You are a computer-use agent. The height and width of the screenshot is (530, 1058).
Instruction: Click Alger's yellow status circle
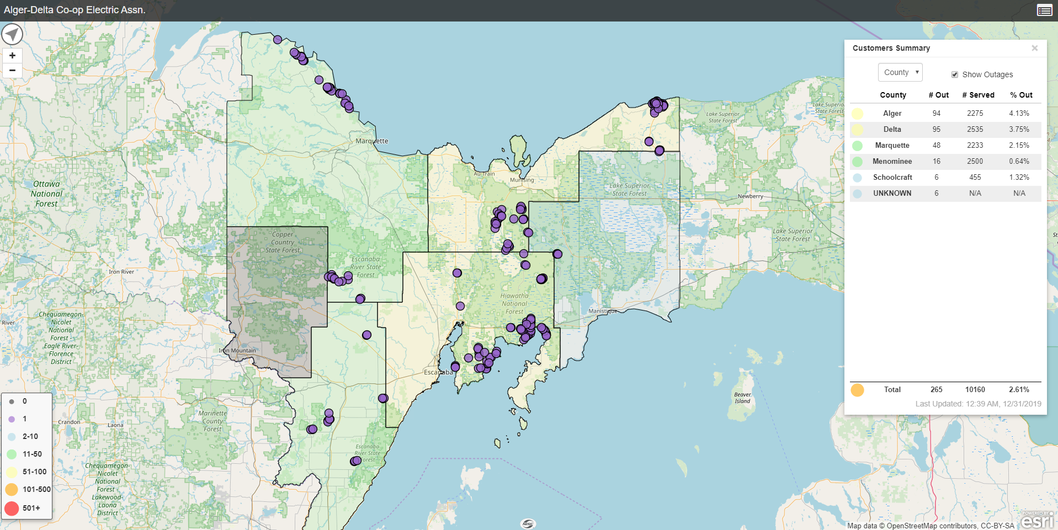click(857, 114)
